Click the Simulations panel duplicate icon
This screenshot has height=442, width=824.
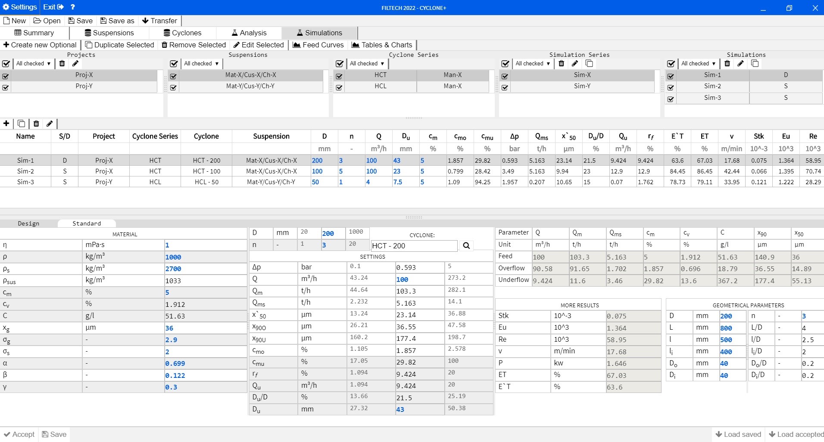[755, 64]
